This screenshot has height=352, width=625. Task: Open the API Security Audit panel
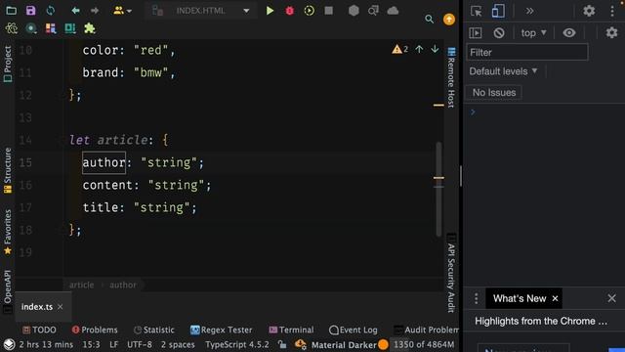(451, 274)
